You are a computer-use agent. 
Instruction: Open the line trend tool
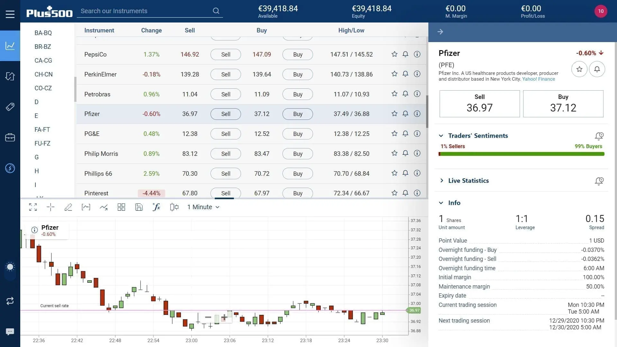pos(103,207)
